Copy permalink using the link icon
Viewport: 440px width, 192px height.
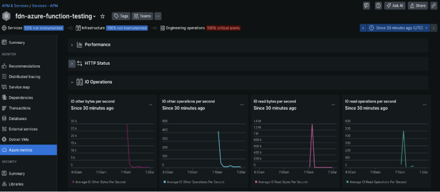(x=434, y=5)
